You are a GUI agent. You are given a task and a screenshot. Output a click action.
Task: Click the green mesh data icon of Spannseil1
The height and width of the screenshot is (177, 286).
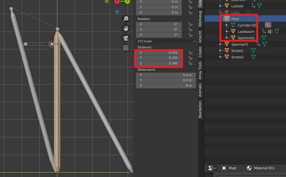click(265, 44)
